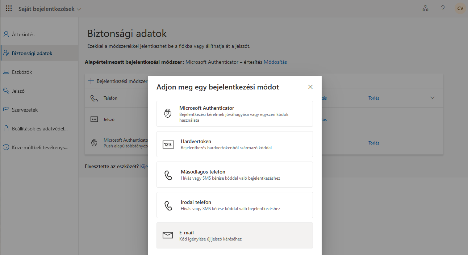Choose the Másodlagos telefon option
468x255 pixels.
click(235, 175)
